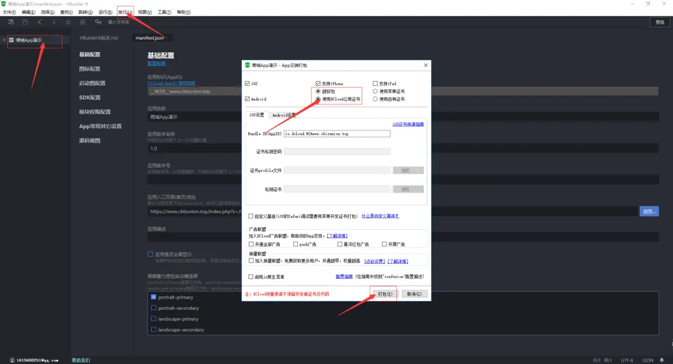This screenshot has height=364, width=673.
Task: Click the 输入文件名 search field
Action: pos(118,22)
